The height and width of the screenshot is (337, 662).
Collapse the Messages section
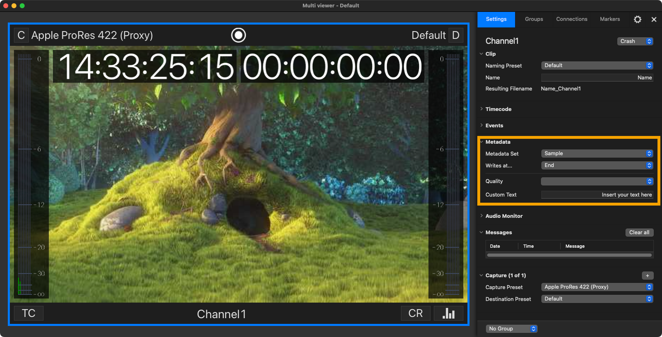click(x=481, y=232)
